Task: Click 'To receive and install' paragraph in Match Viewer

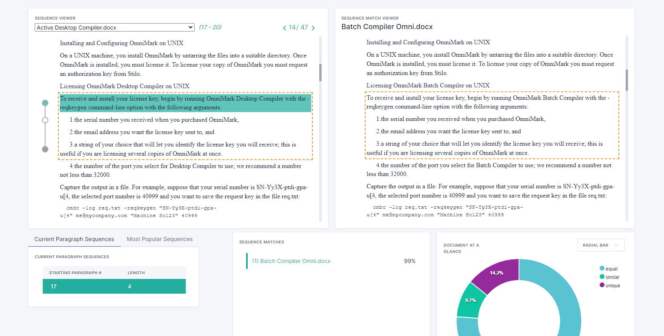Action: click(488, 102)
